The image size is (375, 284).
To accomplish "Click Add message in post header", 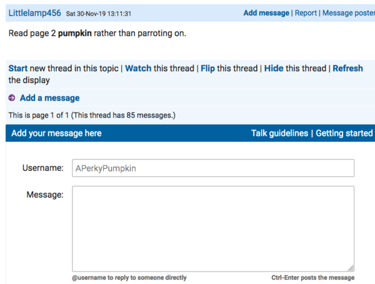I will pyautogui.click(x=266, y=13).
